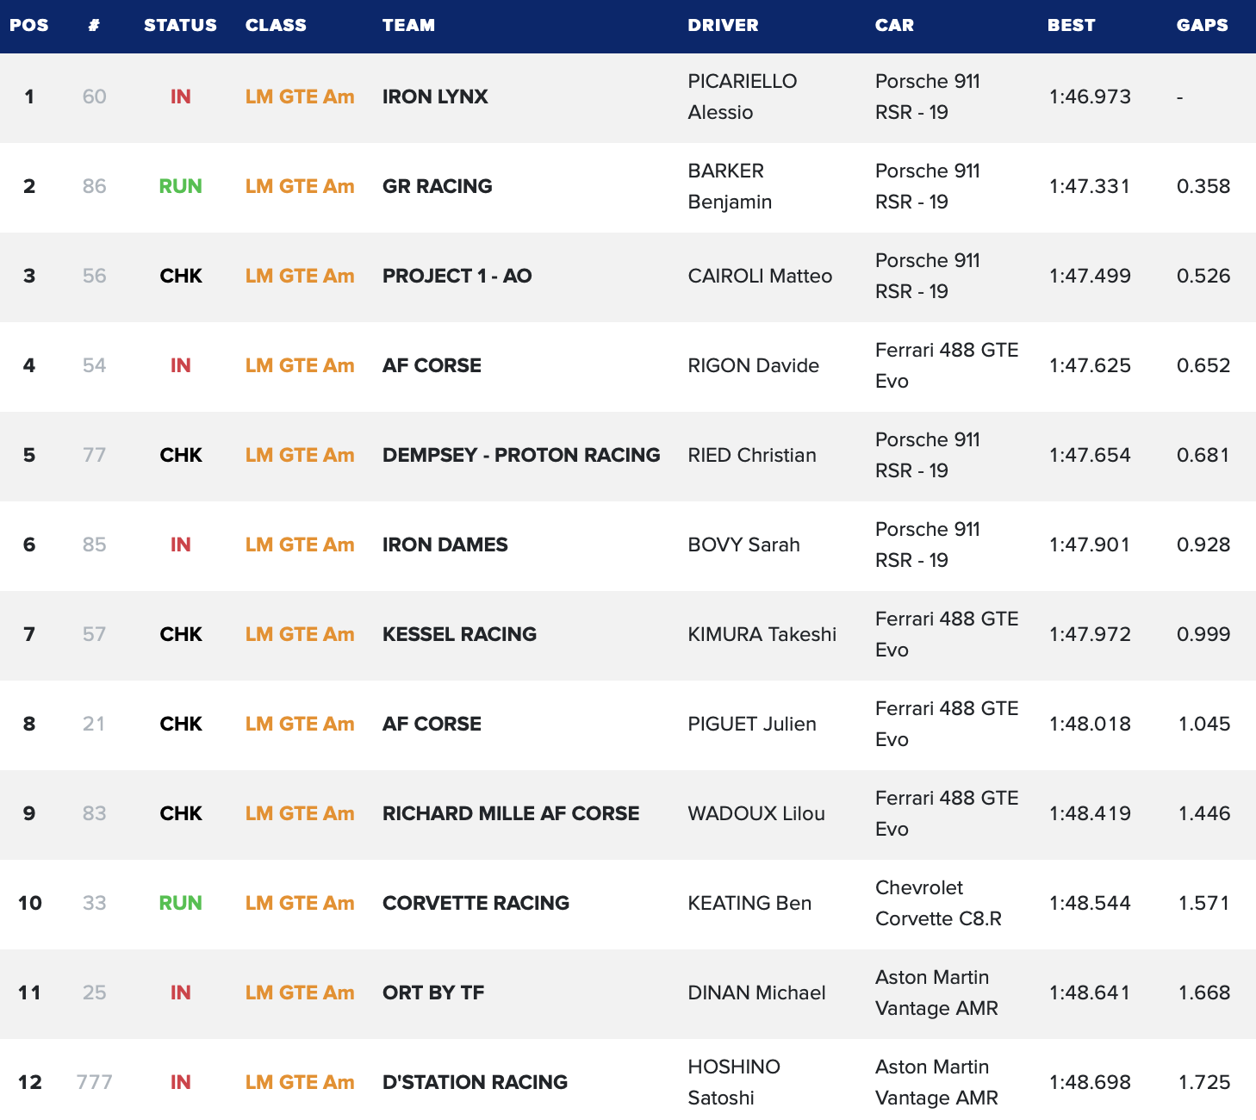Screen dimensions: 1256x1120
Task: Select DEMPSEY - PROTON RACING team name
Action: [x=521, y=455]
